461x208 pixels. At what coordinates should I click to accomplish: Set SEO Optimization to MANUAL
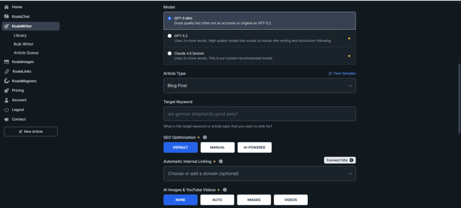[x=217, y=147]
